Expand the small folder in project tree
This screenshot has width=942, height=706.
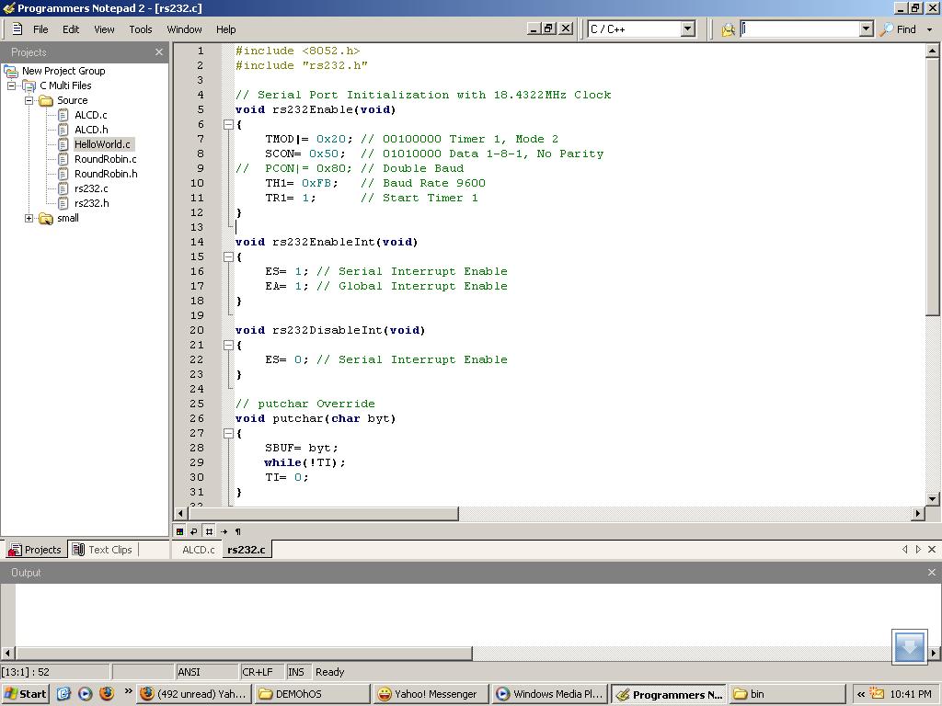[x=29, y=218]
